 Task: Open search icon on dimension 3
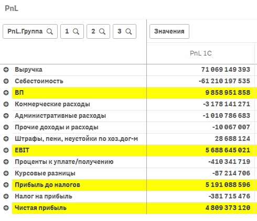128,31
